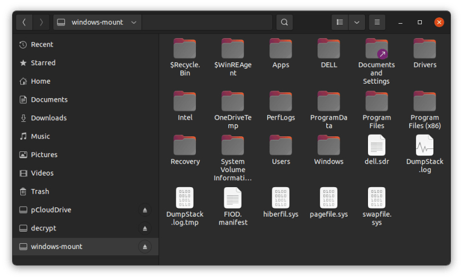Select the $WinREAgent folder
The image size is (463, 279).
click(x=233, y=57)
